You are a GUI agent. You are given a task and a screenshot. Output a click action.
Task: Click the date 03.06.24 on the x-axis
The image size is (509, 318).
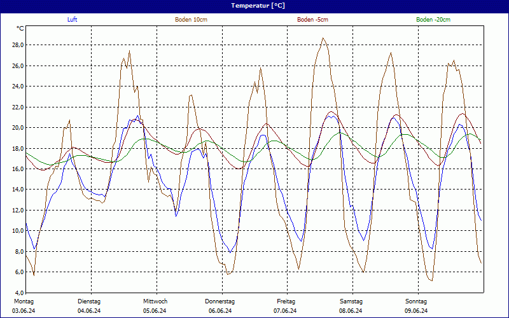click(x=23, y=311)
